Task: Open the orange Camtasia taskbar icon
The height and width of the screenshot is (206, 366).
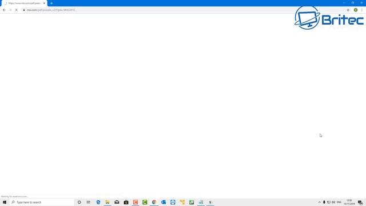Action: (x=136, y=202)
